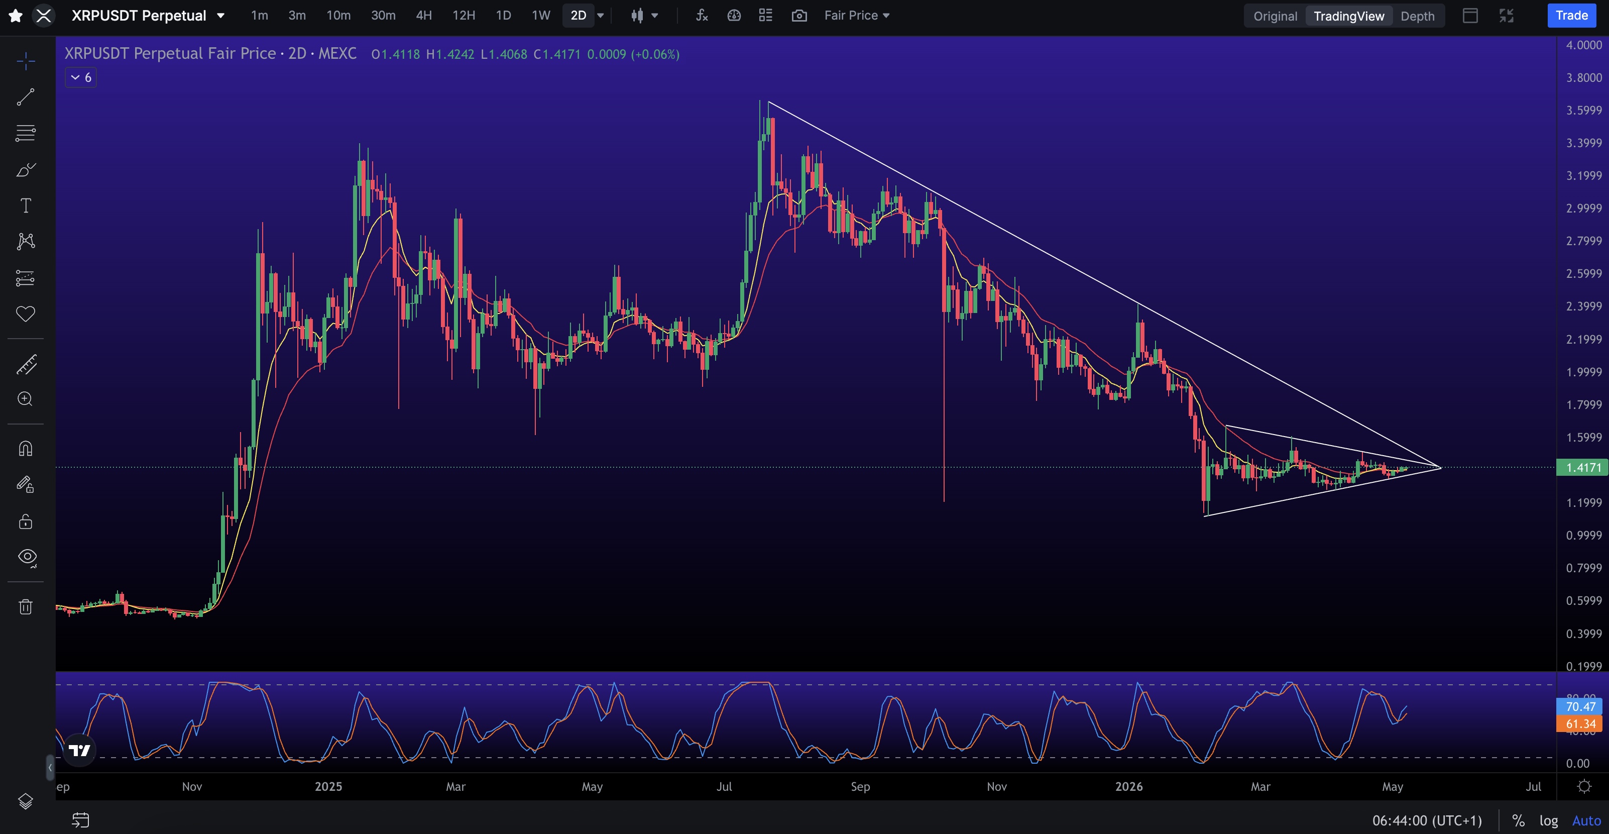Open the Fibonacci retracement tools
This screenshot has height=834, width=1609.
coord(26,133)
